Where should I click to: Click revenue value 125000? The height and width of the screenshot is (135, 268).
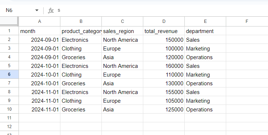pyautogui.click(x=164, y=109)
